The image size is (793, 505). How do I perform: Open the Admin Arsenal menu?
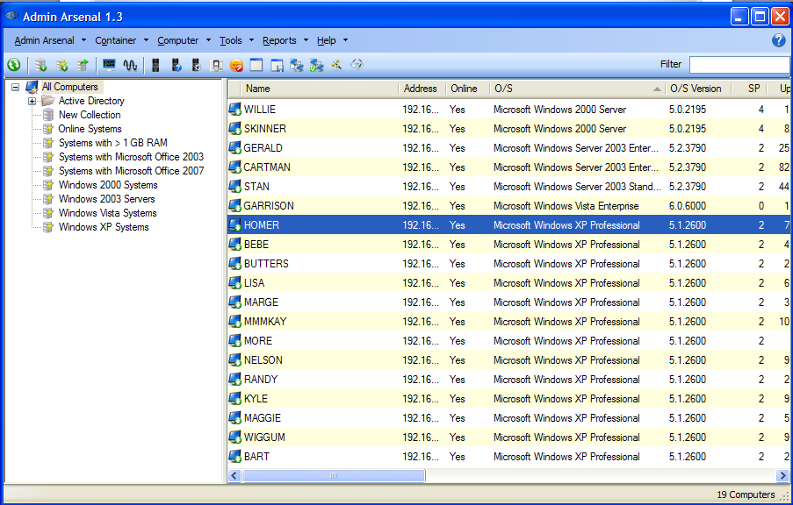(44, 40)
